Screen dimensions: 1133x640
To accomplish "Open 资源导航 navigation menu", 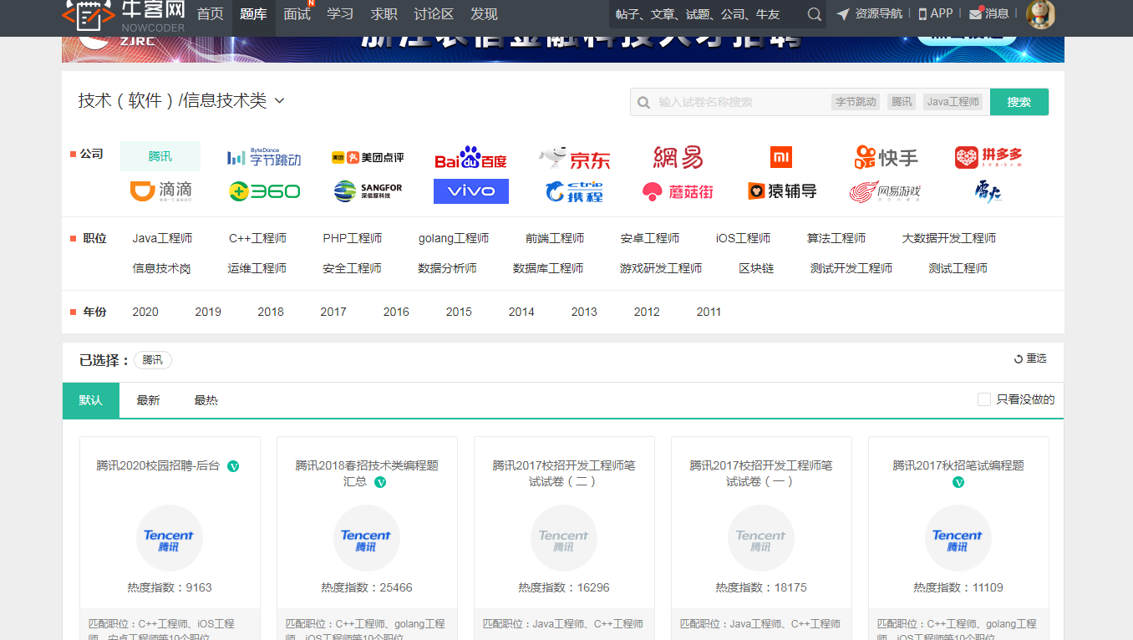I will 870,13.
